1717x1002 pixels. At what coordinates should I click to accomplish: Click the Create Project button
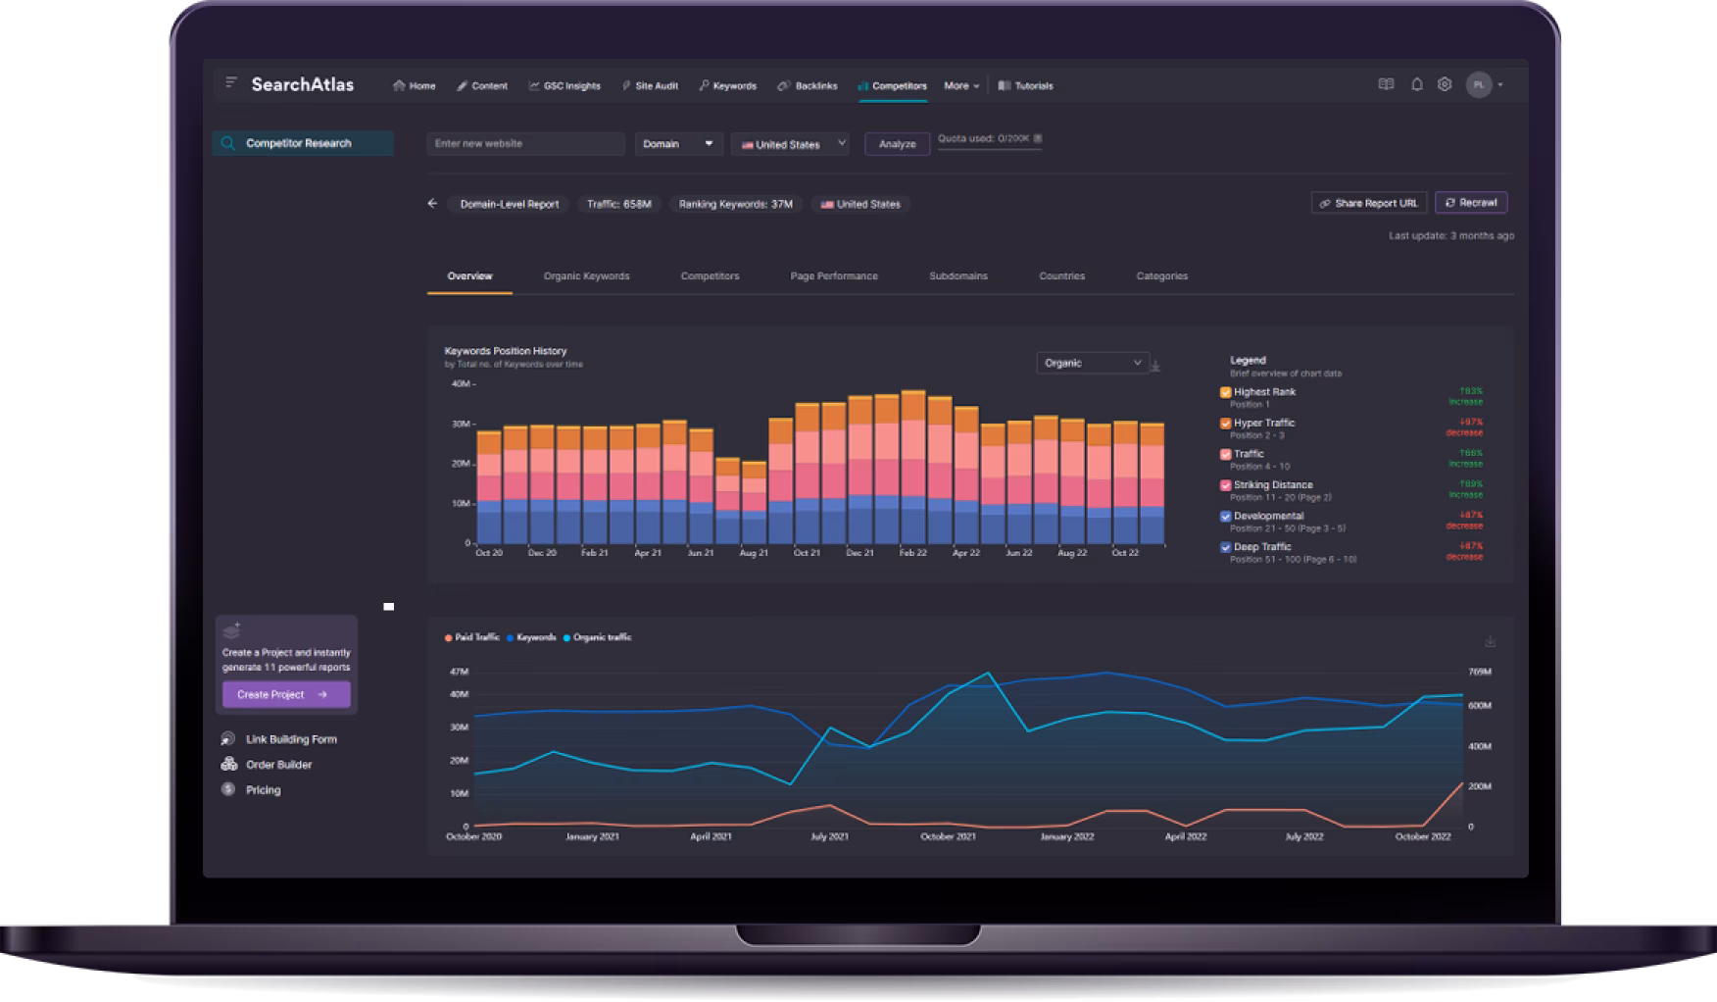[285, 694]
